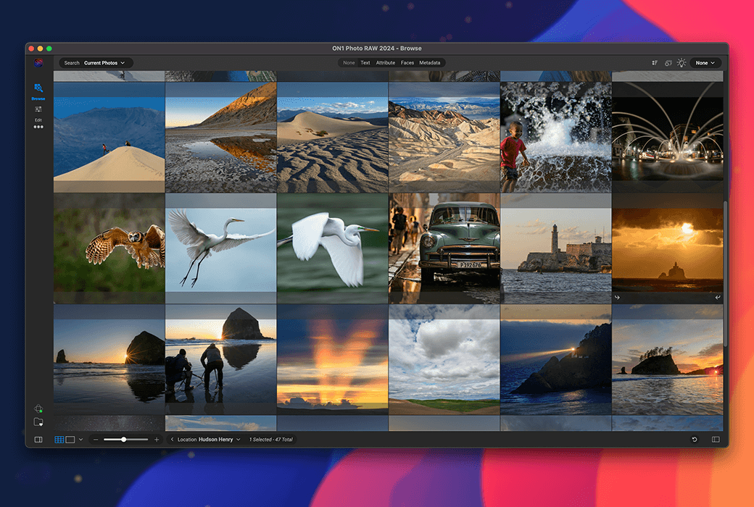Select the tree-topped island sunset thumbnail
This screenshot has height=507, width=754.
[x=668, y=360]
